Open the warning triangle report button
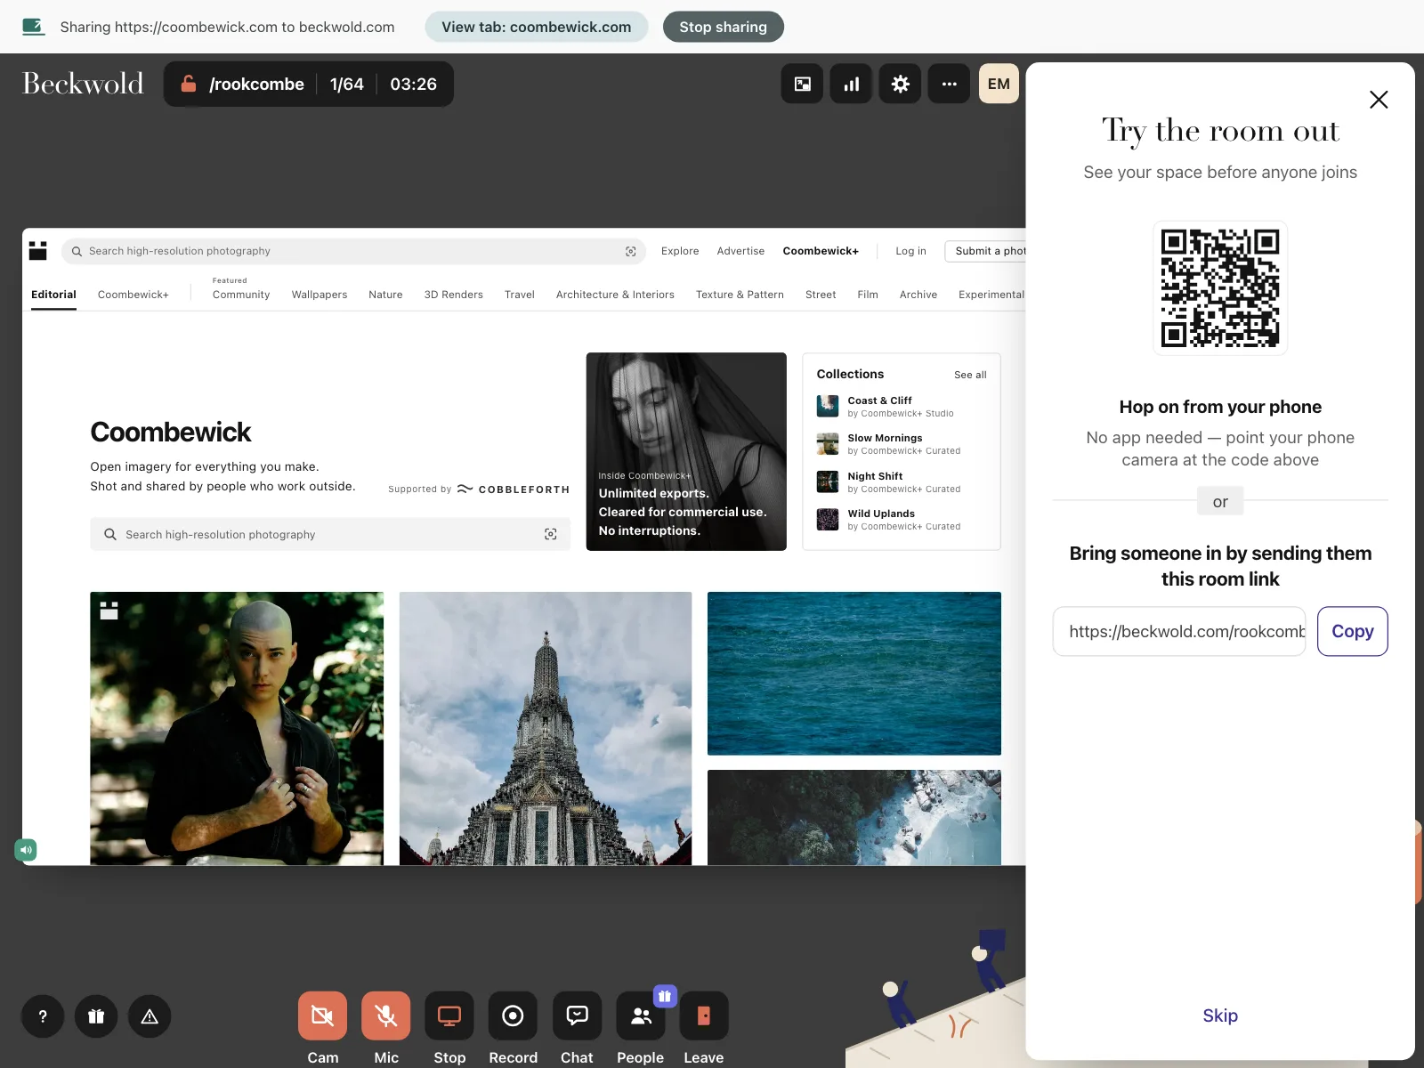This screenshot has height=1068, width=1424. pos(150,1016)
